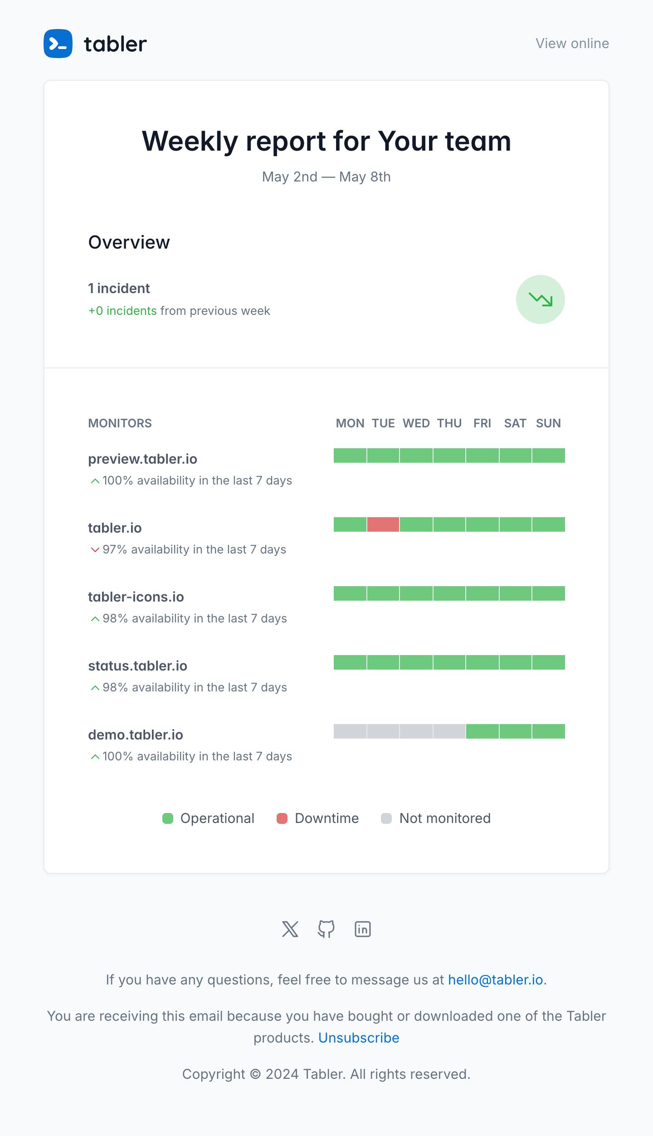The image size is (653, 1136).
Task: Click the green Sunday block for preview.tabler.io
Action: pyautogui.click(x=549, y=455)
